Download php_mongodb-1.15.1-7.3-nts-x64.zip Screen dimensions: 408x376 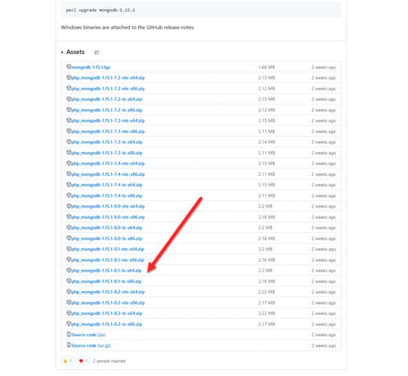click(108, 120)
